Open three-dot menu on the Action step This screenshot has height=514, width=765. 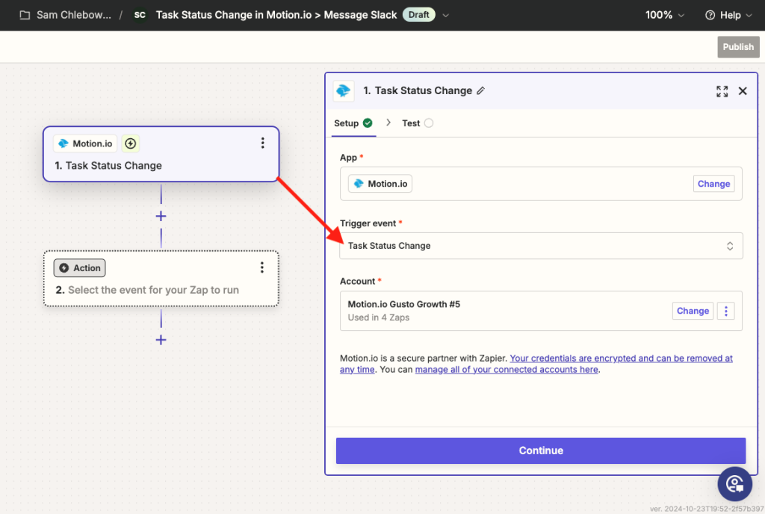(262, 267)
